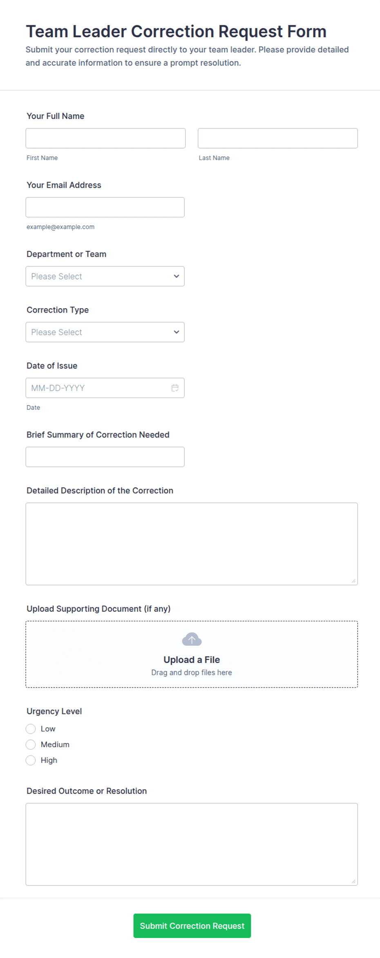Open the calendar icon in Date of Issue
The image size is (380, 958).
coord(175,388)
